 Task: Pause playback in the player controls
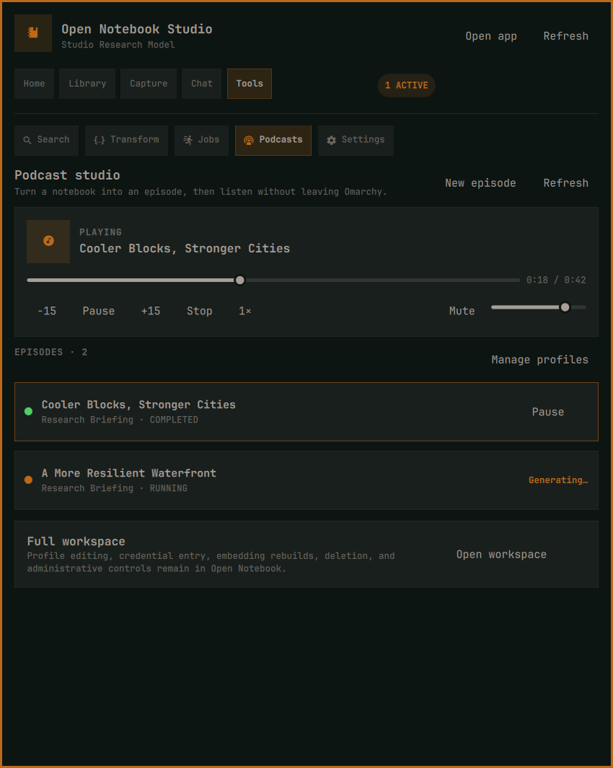pos(99,311)
